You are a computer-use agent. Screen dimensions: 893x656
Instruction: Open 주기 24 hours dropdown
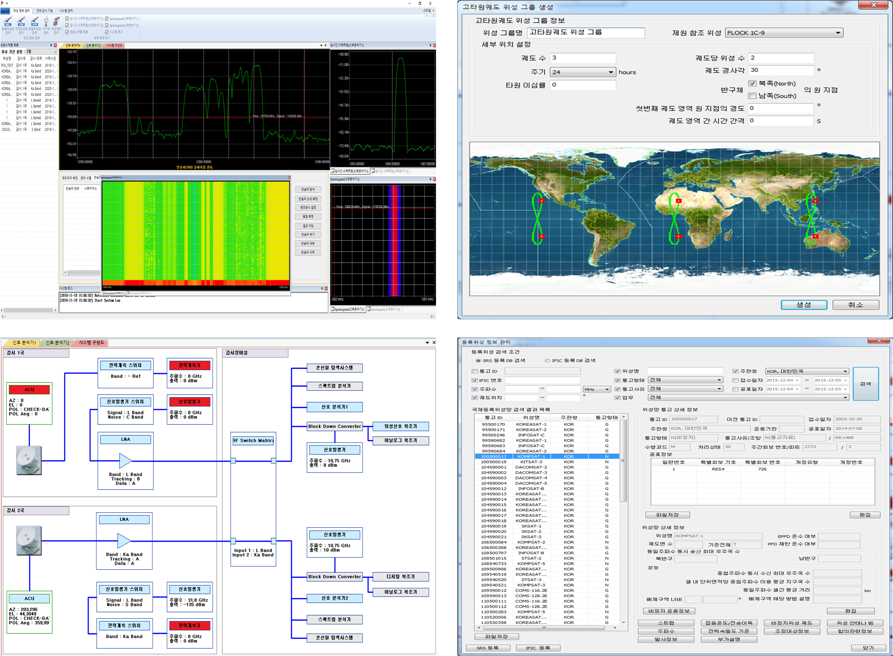pos(610,72)
